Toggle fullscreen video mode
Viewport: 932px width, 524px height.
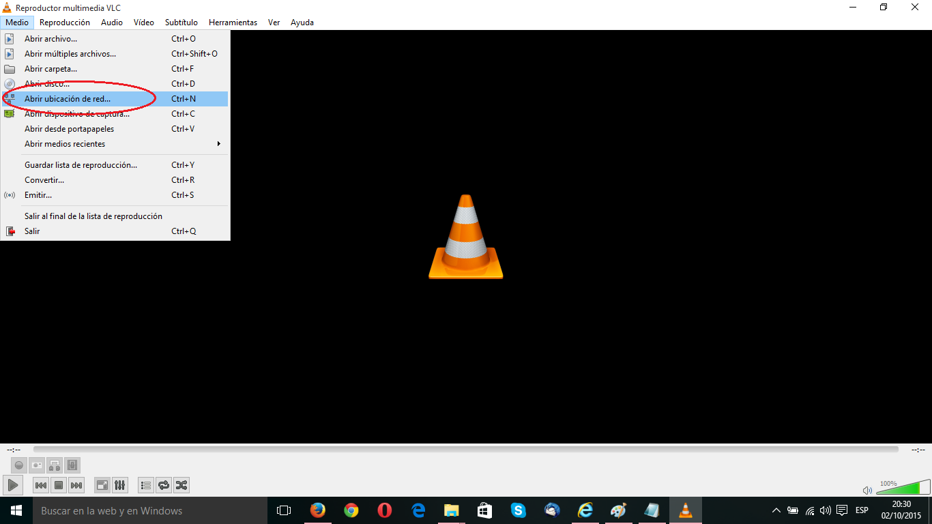click(x=102, y=485)
